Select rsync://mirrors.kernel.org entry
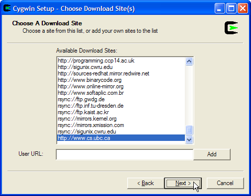 click(121, 119)
